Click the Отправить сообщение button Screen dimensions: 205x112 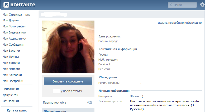pos(68,81)
